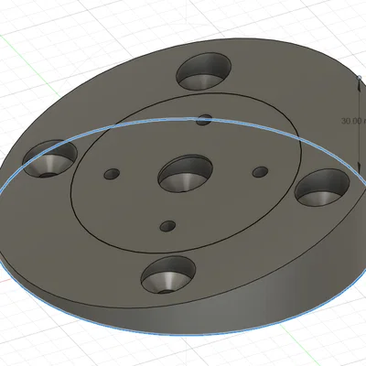Select the central countersunk hole

[186, 173]
